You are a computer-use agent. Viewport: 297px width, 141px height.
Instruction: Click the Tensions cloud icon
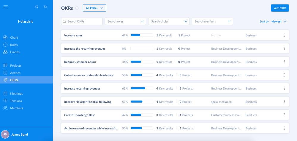(x=5, y=101)
